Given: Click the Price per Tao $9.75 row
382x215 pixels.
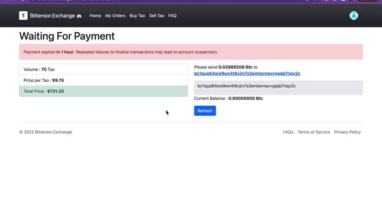Looking at the screenshot, I should pyautogui.click(x=103, y=80).
